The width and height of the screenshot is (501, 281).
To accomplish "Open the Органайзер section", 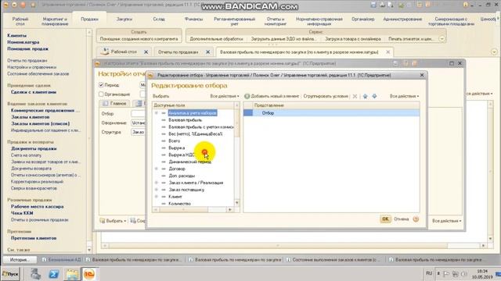I will (x=363, y=19).
